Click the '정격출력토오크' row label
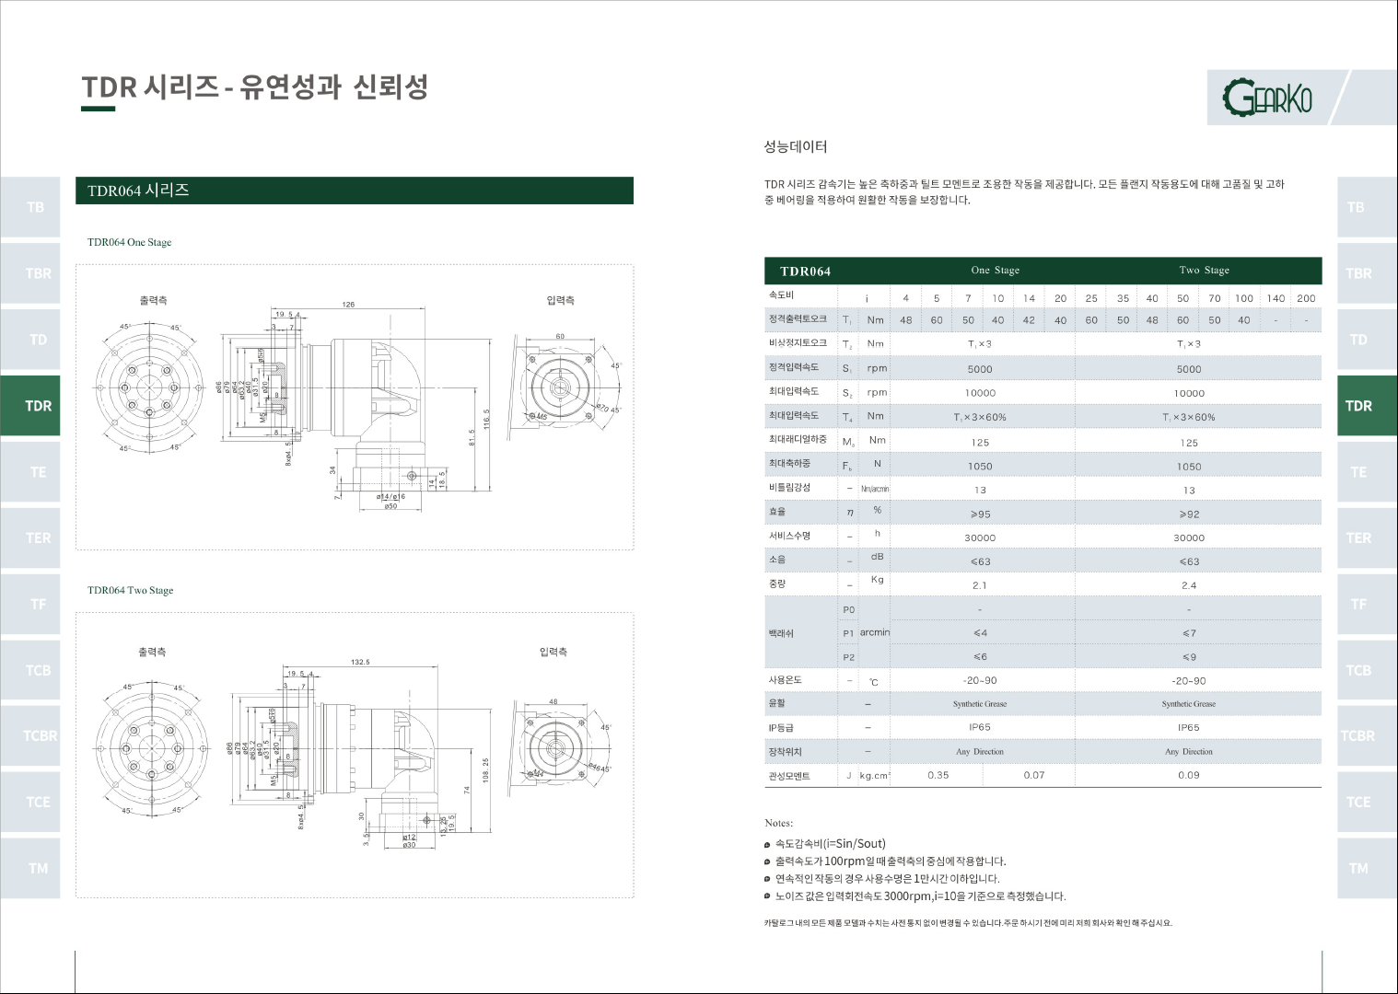Image resolution: width=1398 pixels, height=994 pixels. pyautogui.click(x=798, y=319)
